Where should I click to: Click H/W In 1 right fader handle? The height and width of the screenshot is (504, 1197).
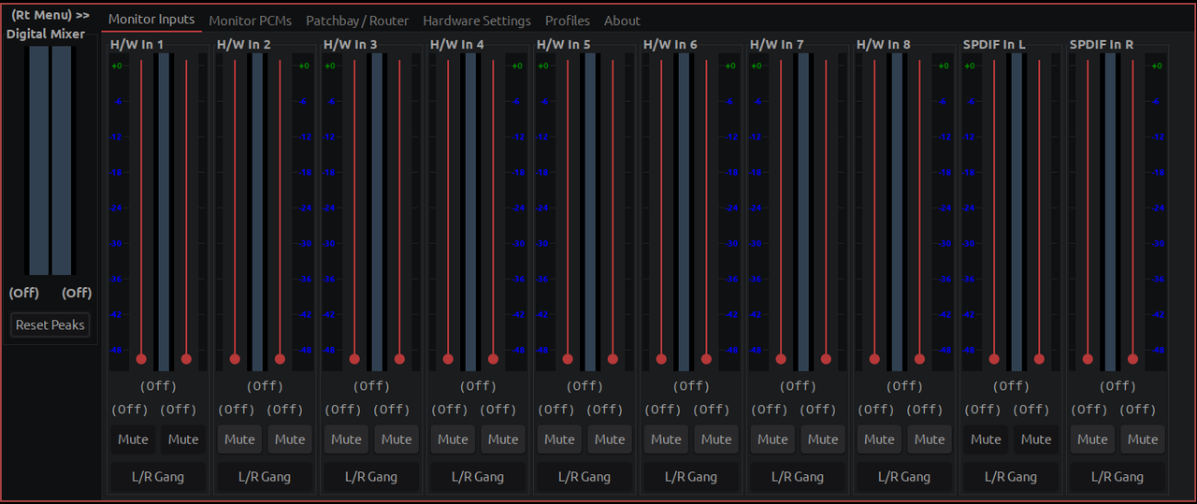coord(186,358)
